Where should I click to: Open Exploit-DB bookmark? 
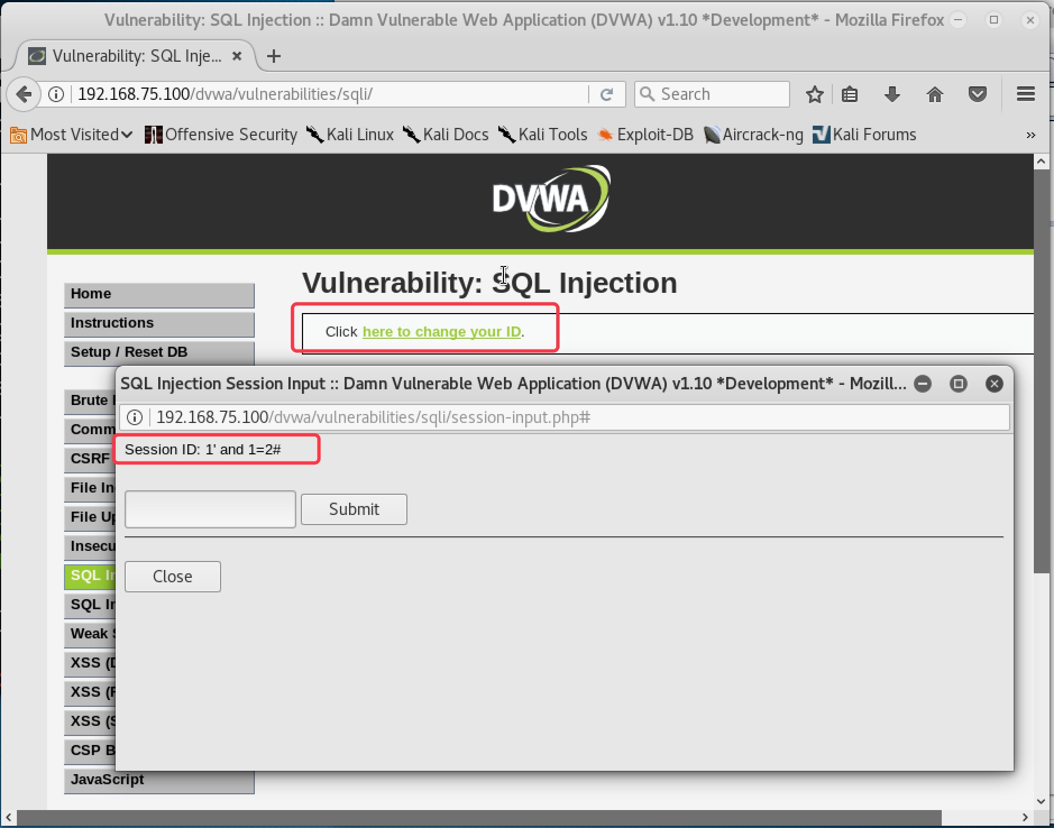(645, 135)
